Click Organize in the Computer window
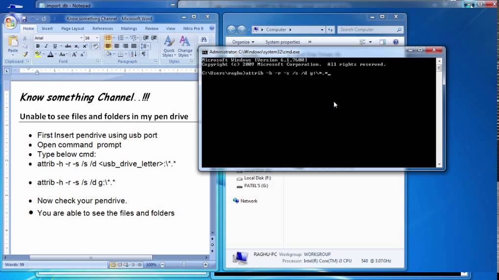Screen dimensions: 499x280 coord(243,42)
